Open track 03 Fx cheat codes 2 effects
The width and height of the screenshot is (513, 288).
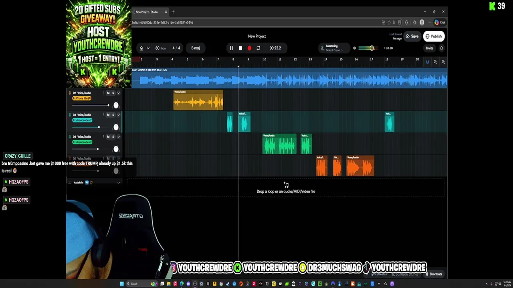click(x=82, y=120)
